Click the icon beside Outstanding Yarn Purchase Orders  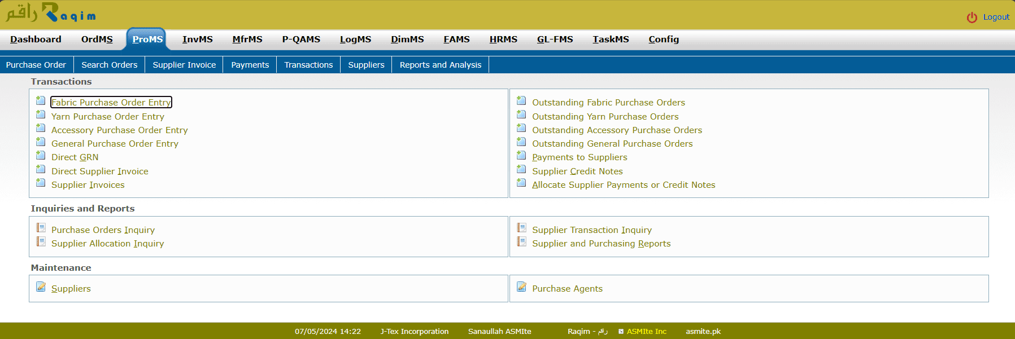coord(521,115)
